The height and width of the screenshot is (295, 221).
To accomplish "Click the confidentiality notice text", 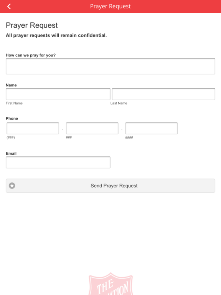I will click(x=56, y=35).
